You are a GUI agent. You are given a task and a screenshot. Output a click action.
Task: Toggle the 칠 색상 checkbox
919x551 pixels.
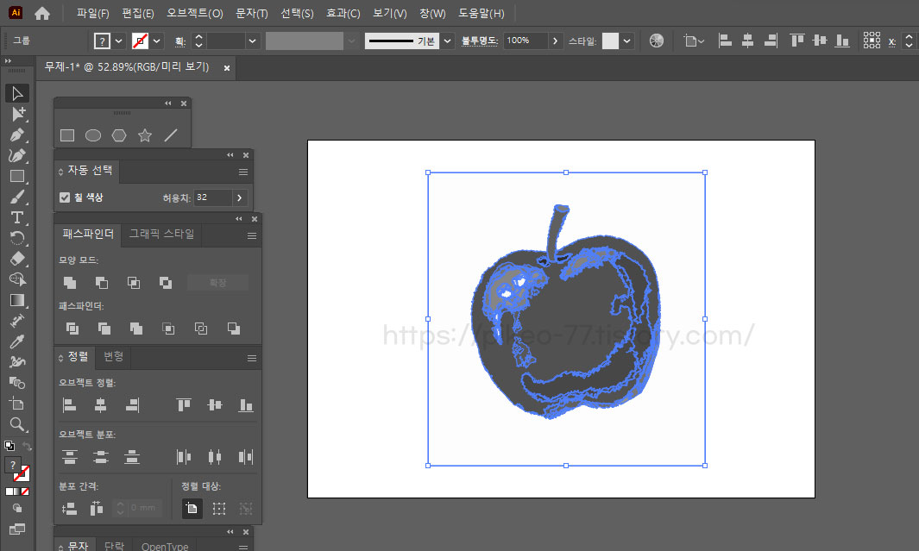[x=65, y=197]
